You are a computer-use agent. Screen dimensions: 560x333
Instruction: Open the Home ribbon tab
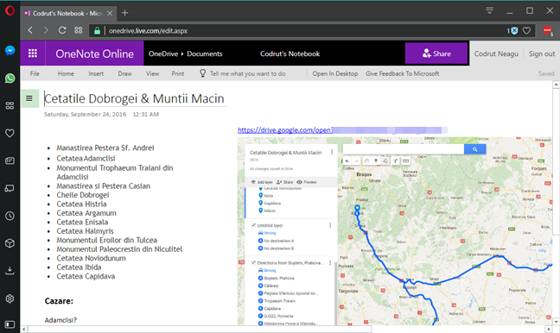coord(66,73)
